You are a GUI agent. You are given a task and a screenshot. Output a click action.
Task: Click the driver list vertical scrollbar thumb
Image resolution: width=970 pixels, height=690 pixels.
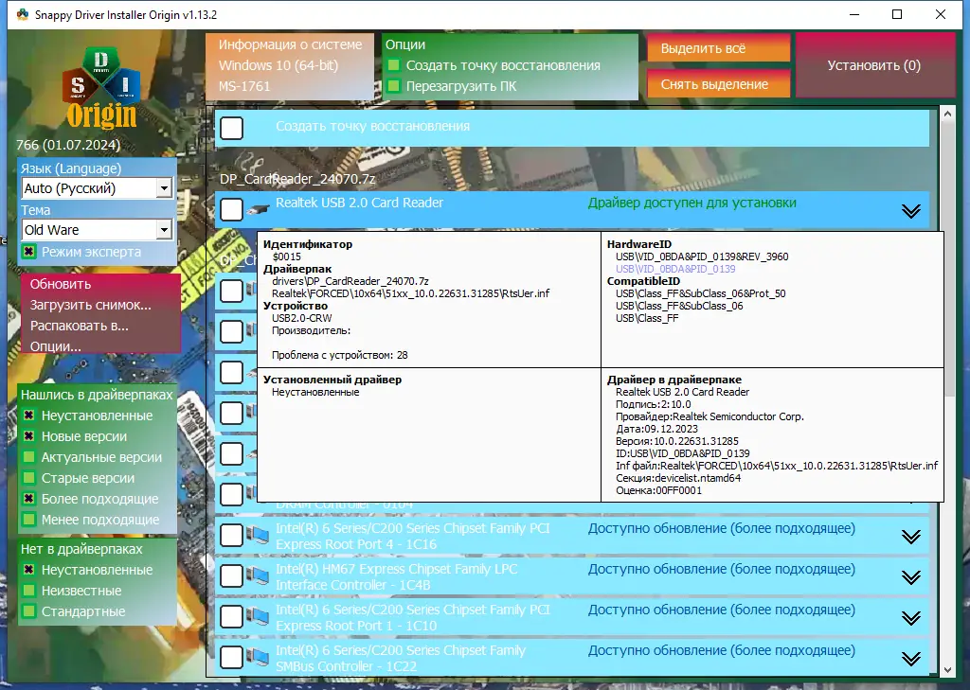947,258
